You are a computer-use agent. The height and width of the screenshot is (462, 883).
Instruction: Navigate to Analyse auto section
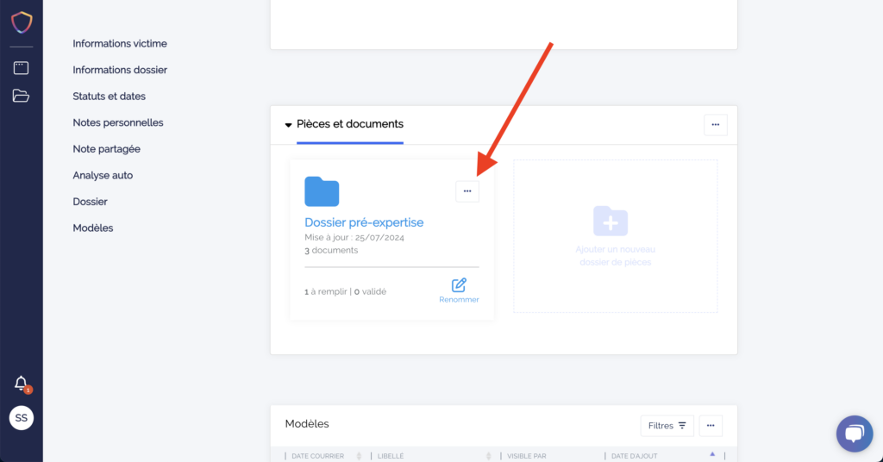click(x=103, y=175)
